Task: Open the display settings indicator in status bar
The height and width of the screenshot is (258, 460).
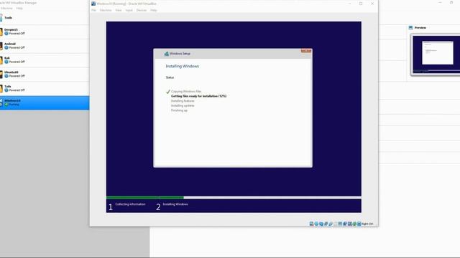Action: point(340,224)
